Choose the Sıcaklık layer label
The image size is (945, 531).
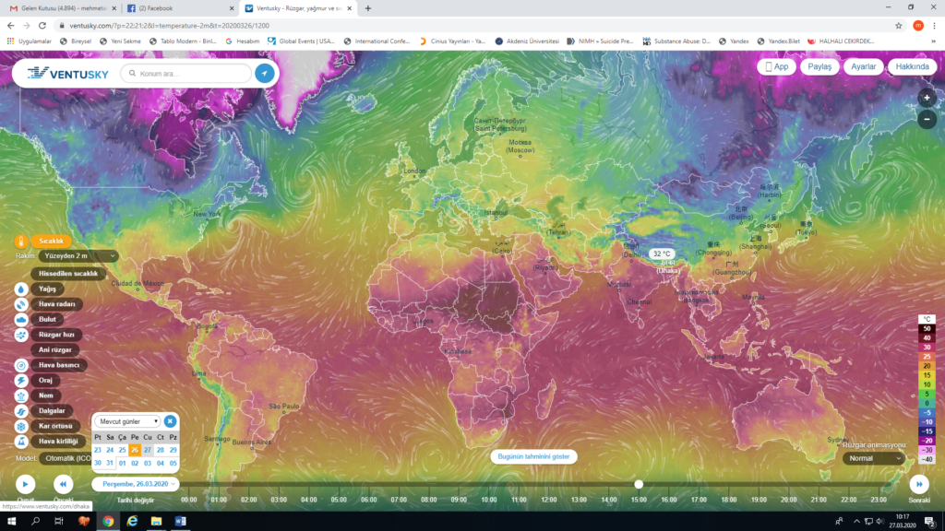click(x=52, y=242)
